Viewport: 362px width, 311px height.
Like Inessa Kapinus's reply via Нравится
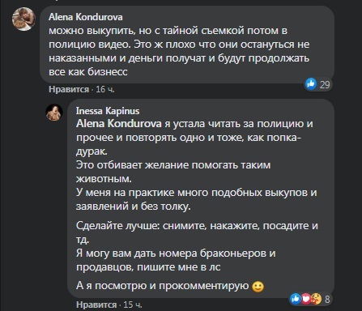click(x=96, y=305)
